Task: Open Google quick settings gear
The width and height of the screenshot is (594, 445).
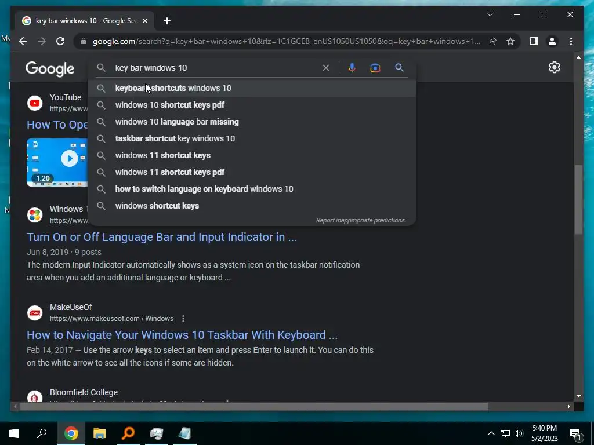Action: [554, 67]
